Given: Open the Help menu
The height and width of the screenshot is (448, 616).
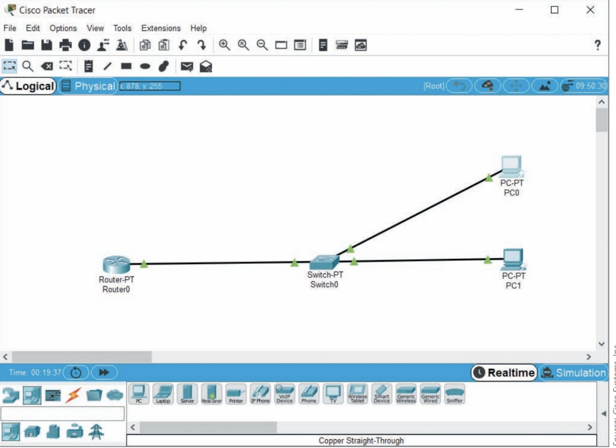Looking at the screenshot, I should [x=198, y=28].
